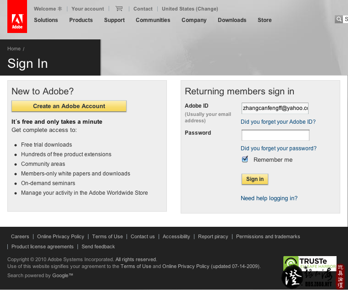Open the Support menu
348x290 pixels.
[x=114, y=20]
